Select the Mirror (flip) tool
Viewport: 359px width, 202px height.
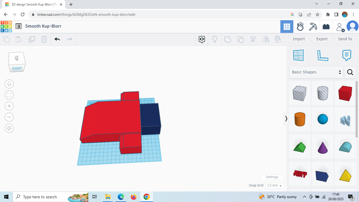[265, 39]
